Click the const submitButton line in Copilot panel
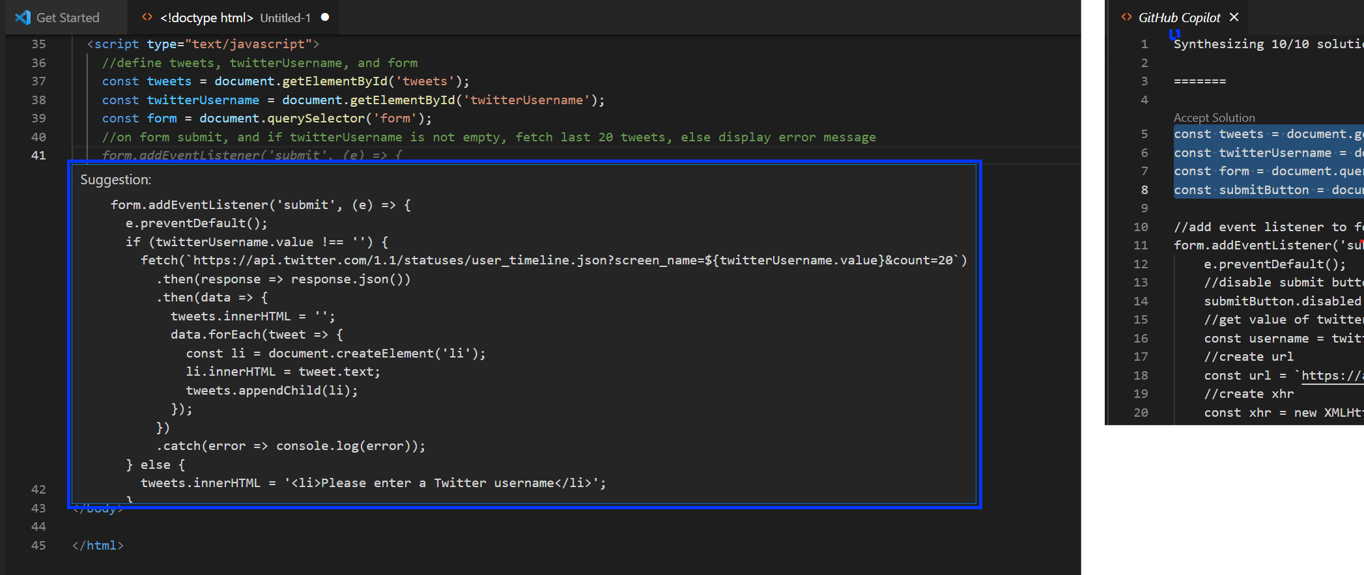Image resolution: width=1364 pixels, height=575 pixels. pyautogui.click(x=1264, y=190)
